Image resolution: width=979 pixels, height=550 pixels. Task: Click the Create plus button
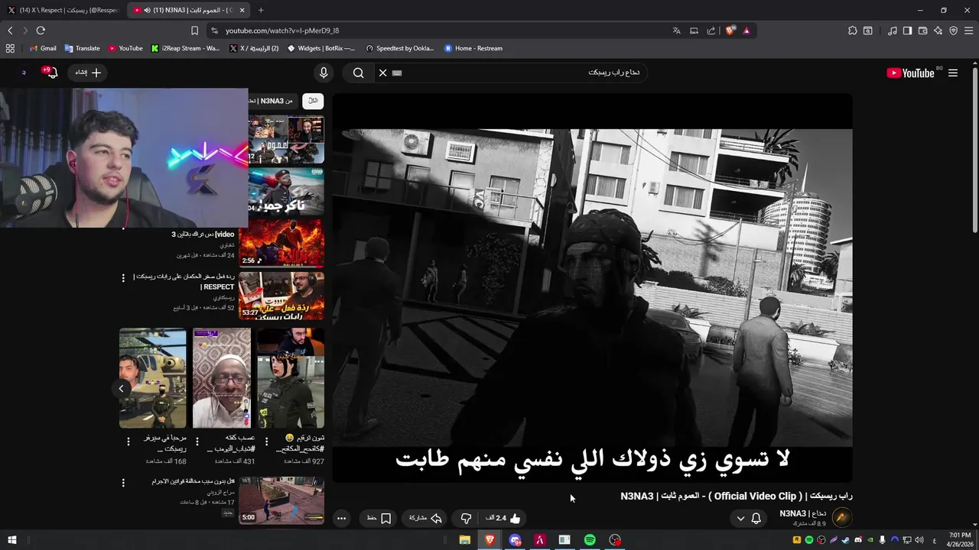(88, 73)
